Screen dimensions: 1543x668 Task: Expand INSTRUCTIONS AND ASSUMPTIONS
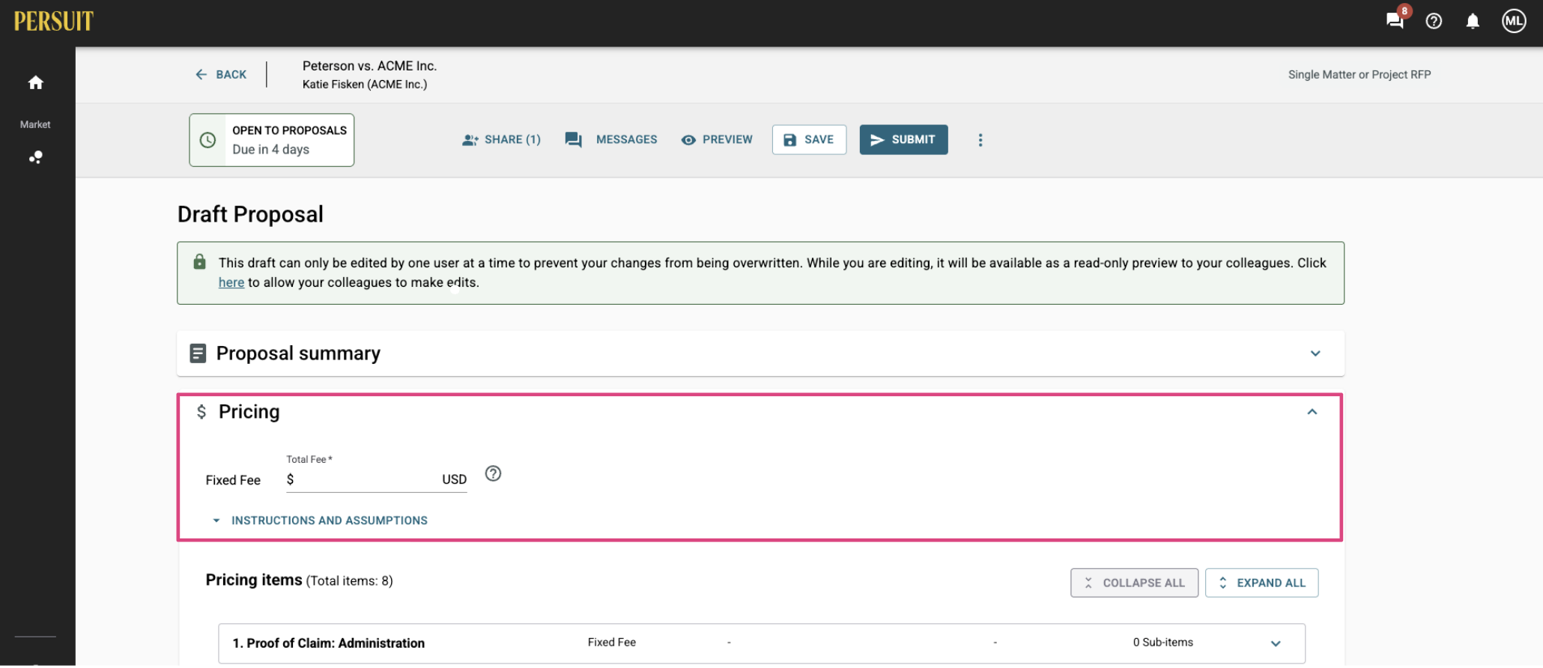tap(321, 520)
